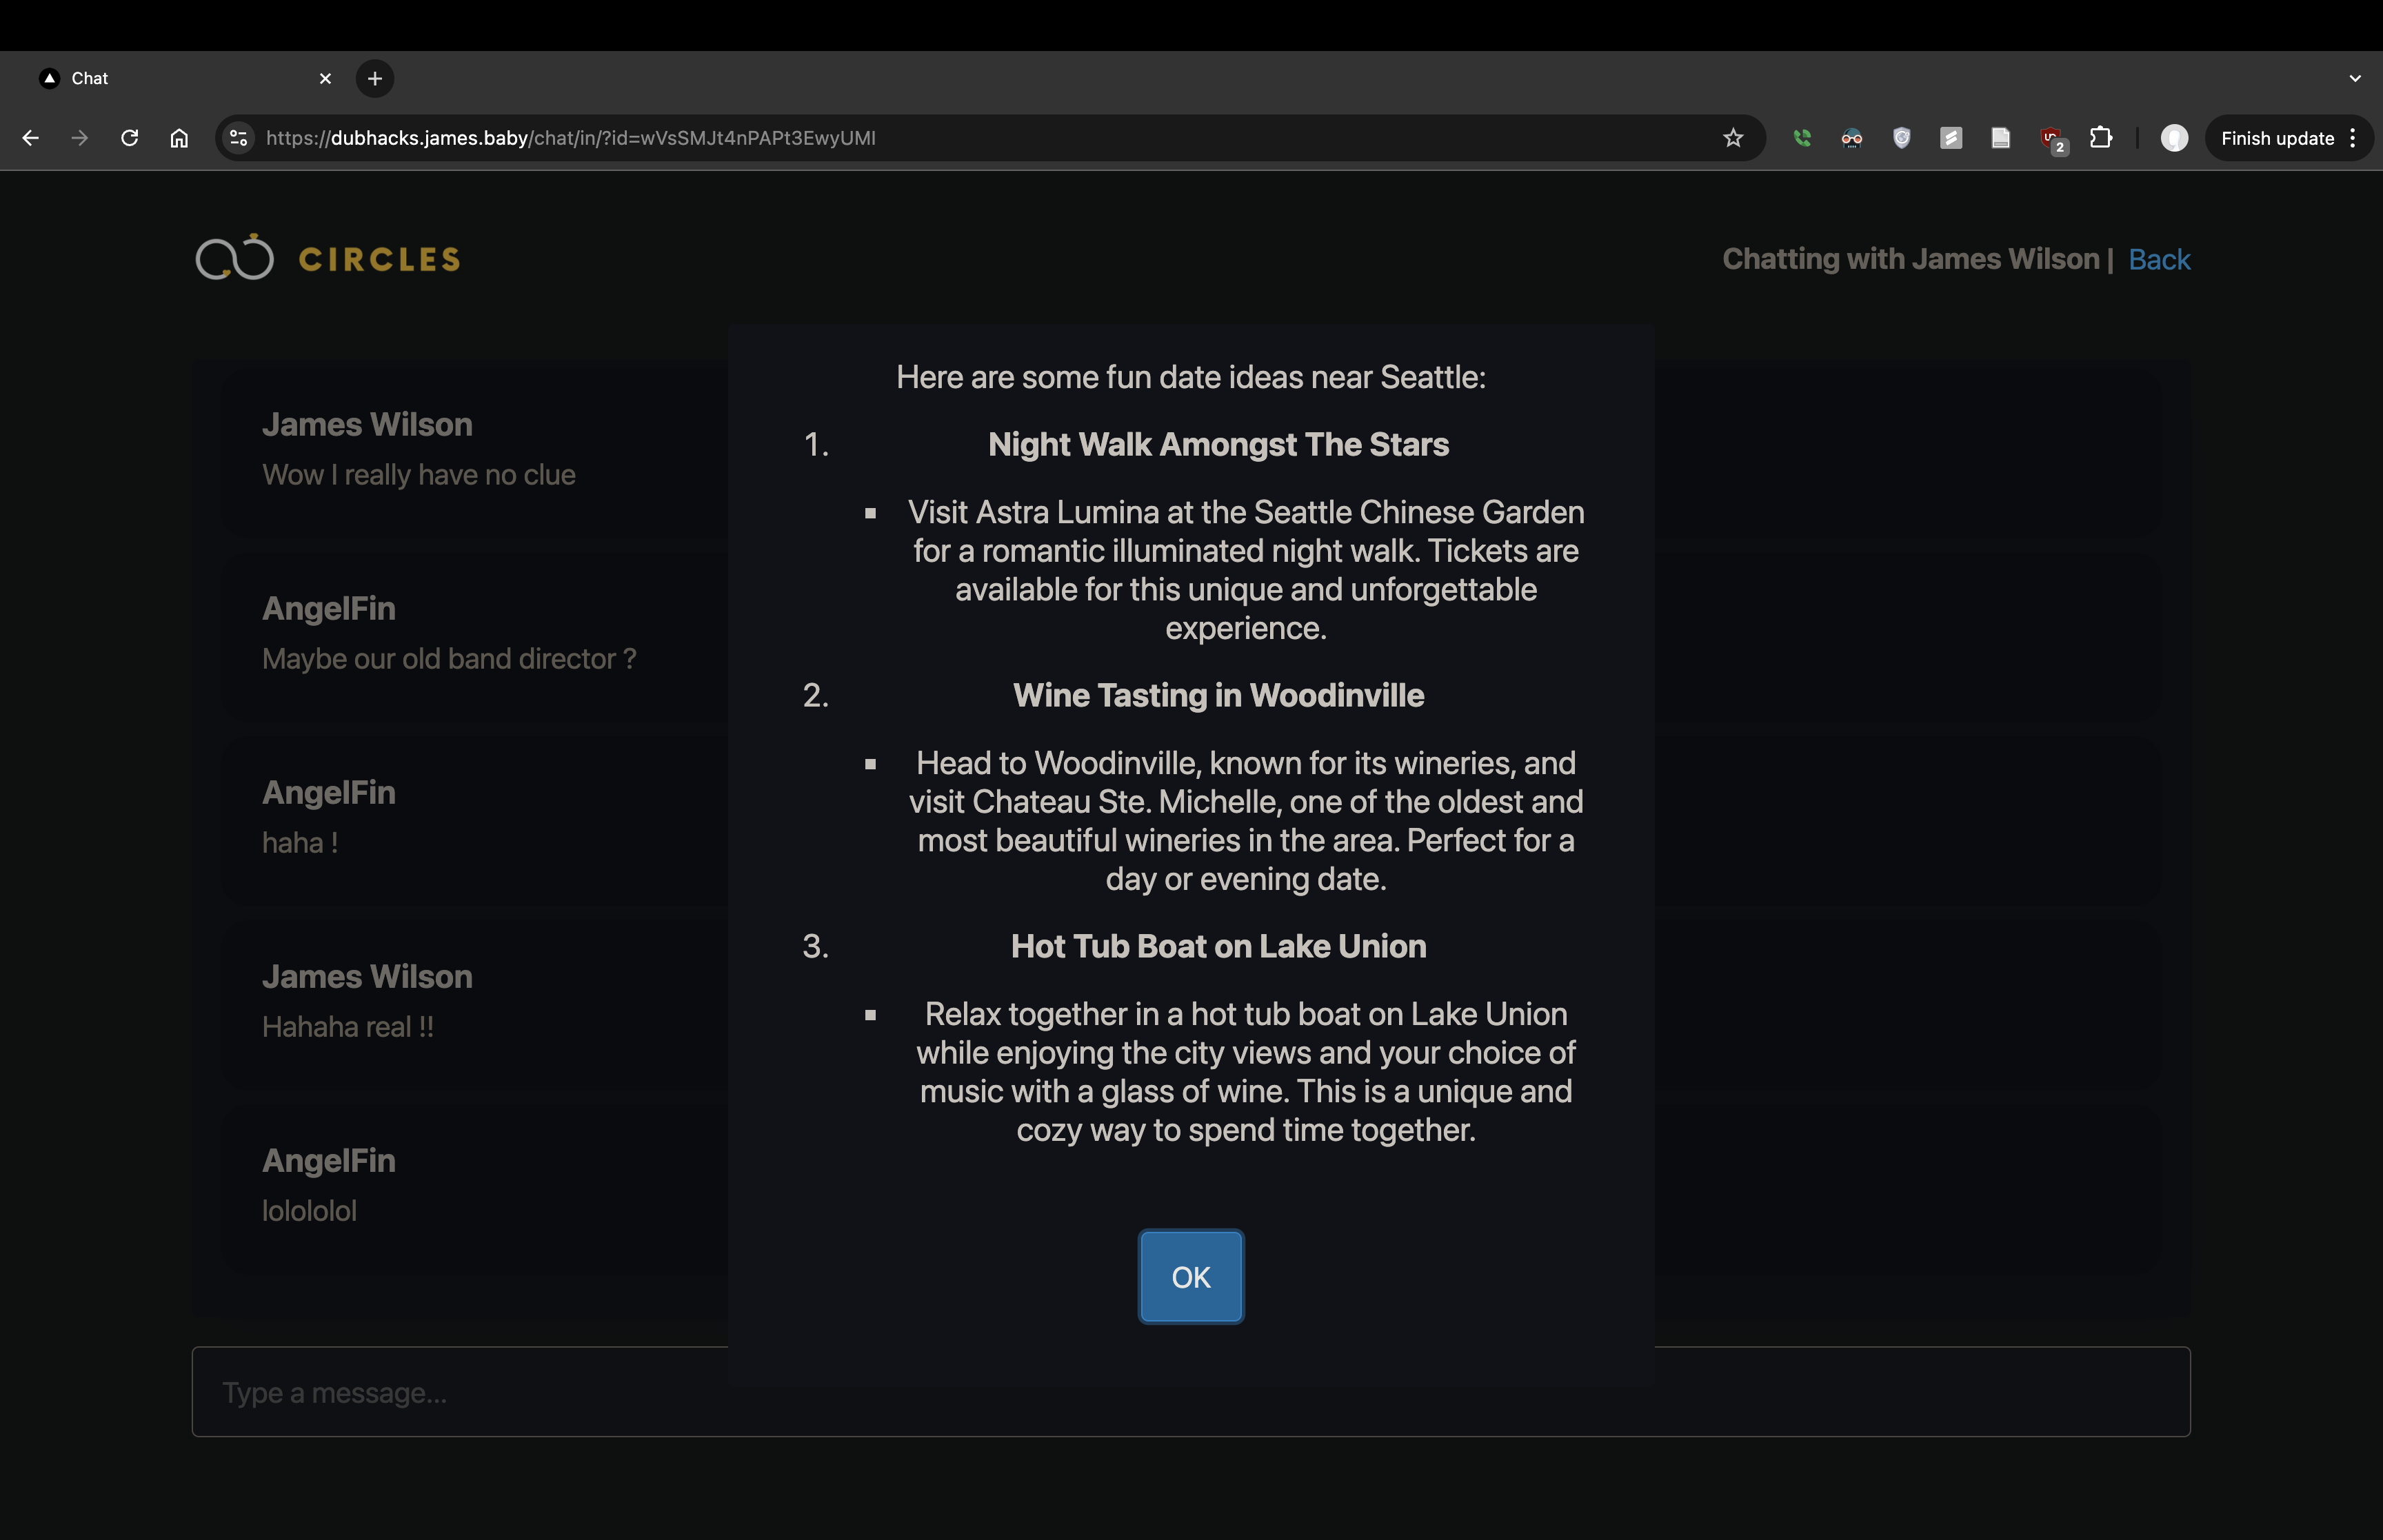Viewport: 2383px width, 1540px height.
Task: Close the Chat tab
Action: [325, 78]
